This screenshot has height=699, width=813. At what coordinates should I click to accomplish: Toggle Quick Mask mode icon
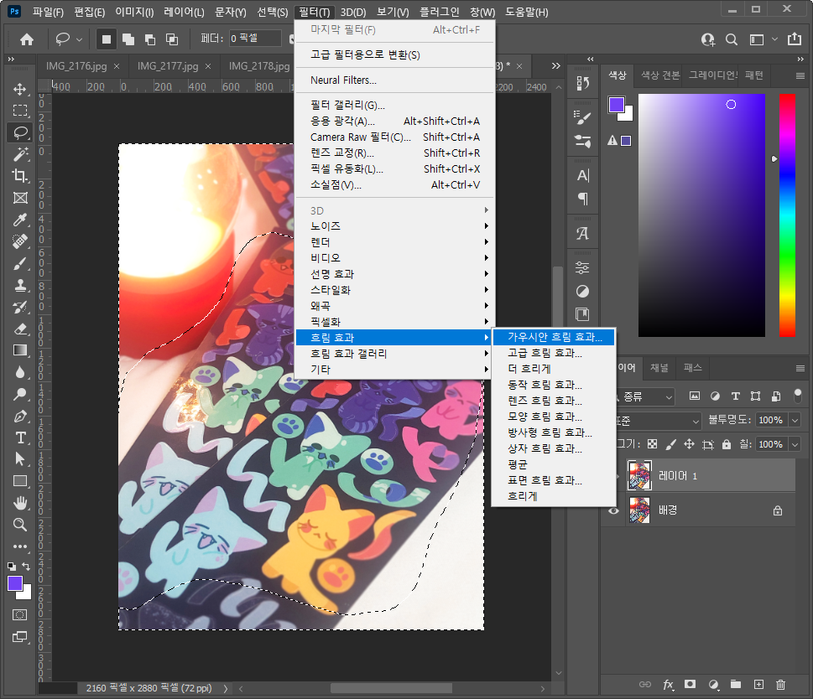(19, 614)
